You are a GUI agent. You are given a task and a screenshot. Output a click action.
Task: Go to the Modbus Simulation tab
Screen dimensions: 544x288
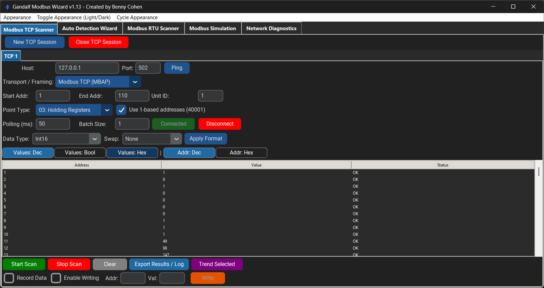click(x=213, y=28)
